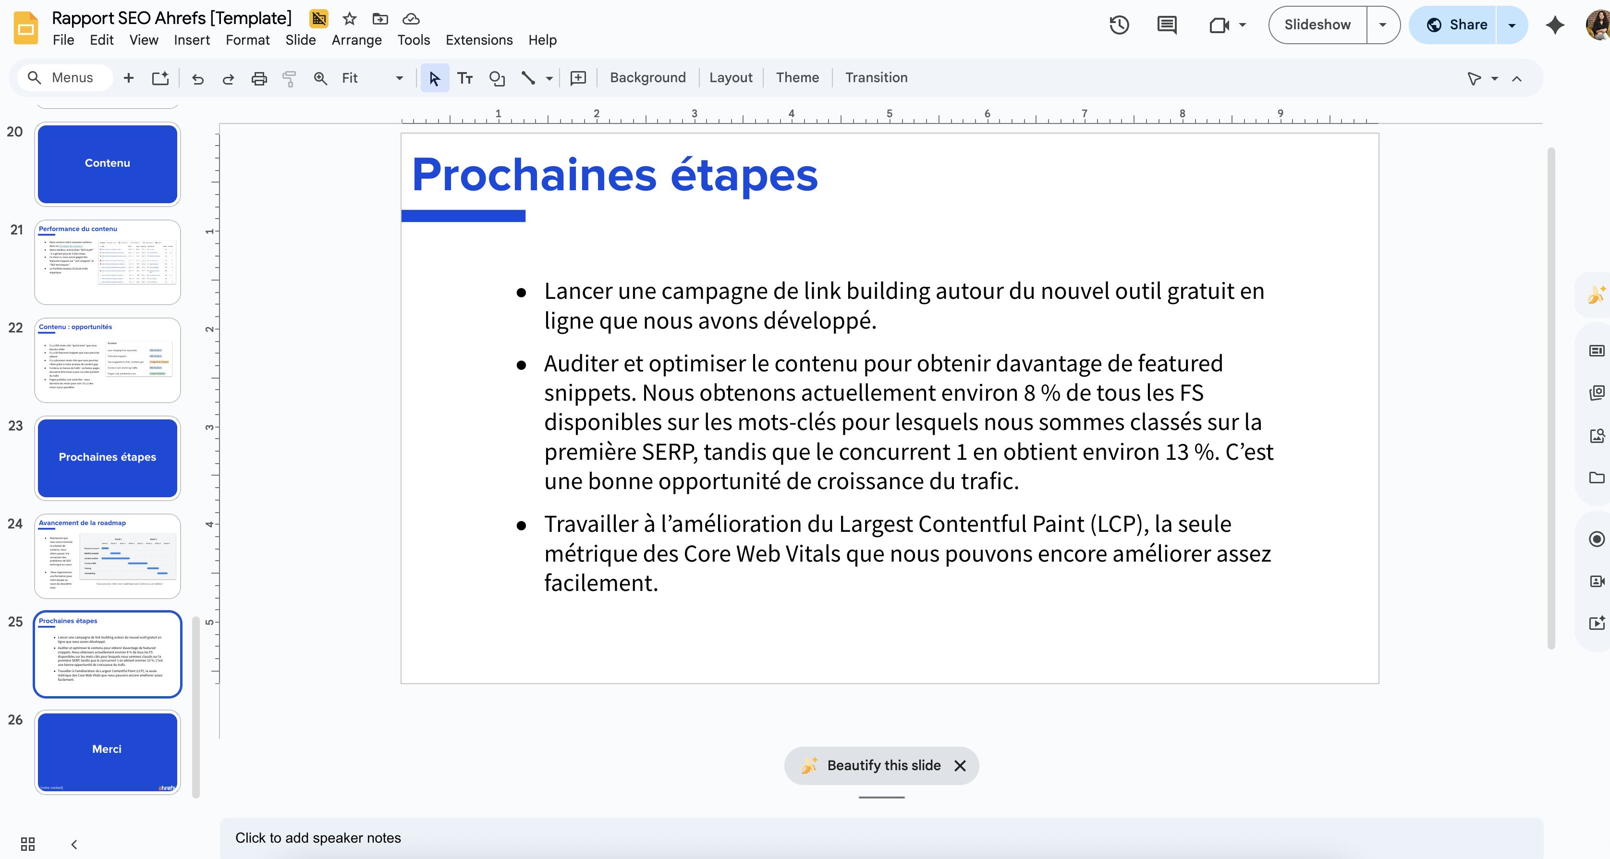The image size is (1610, 859).
Task: Select the Line drawing tool
Action: tap(529, 77)
